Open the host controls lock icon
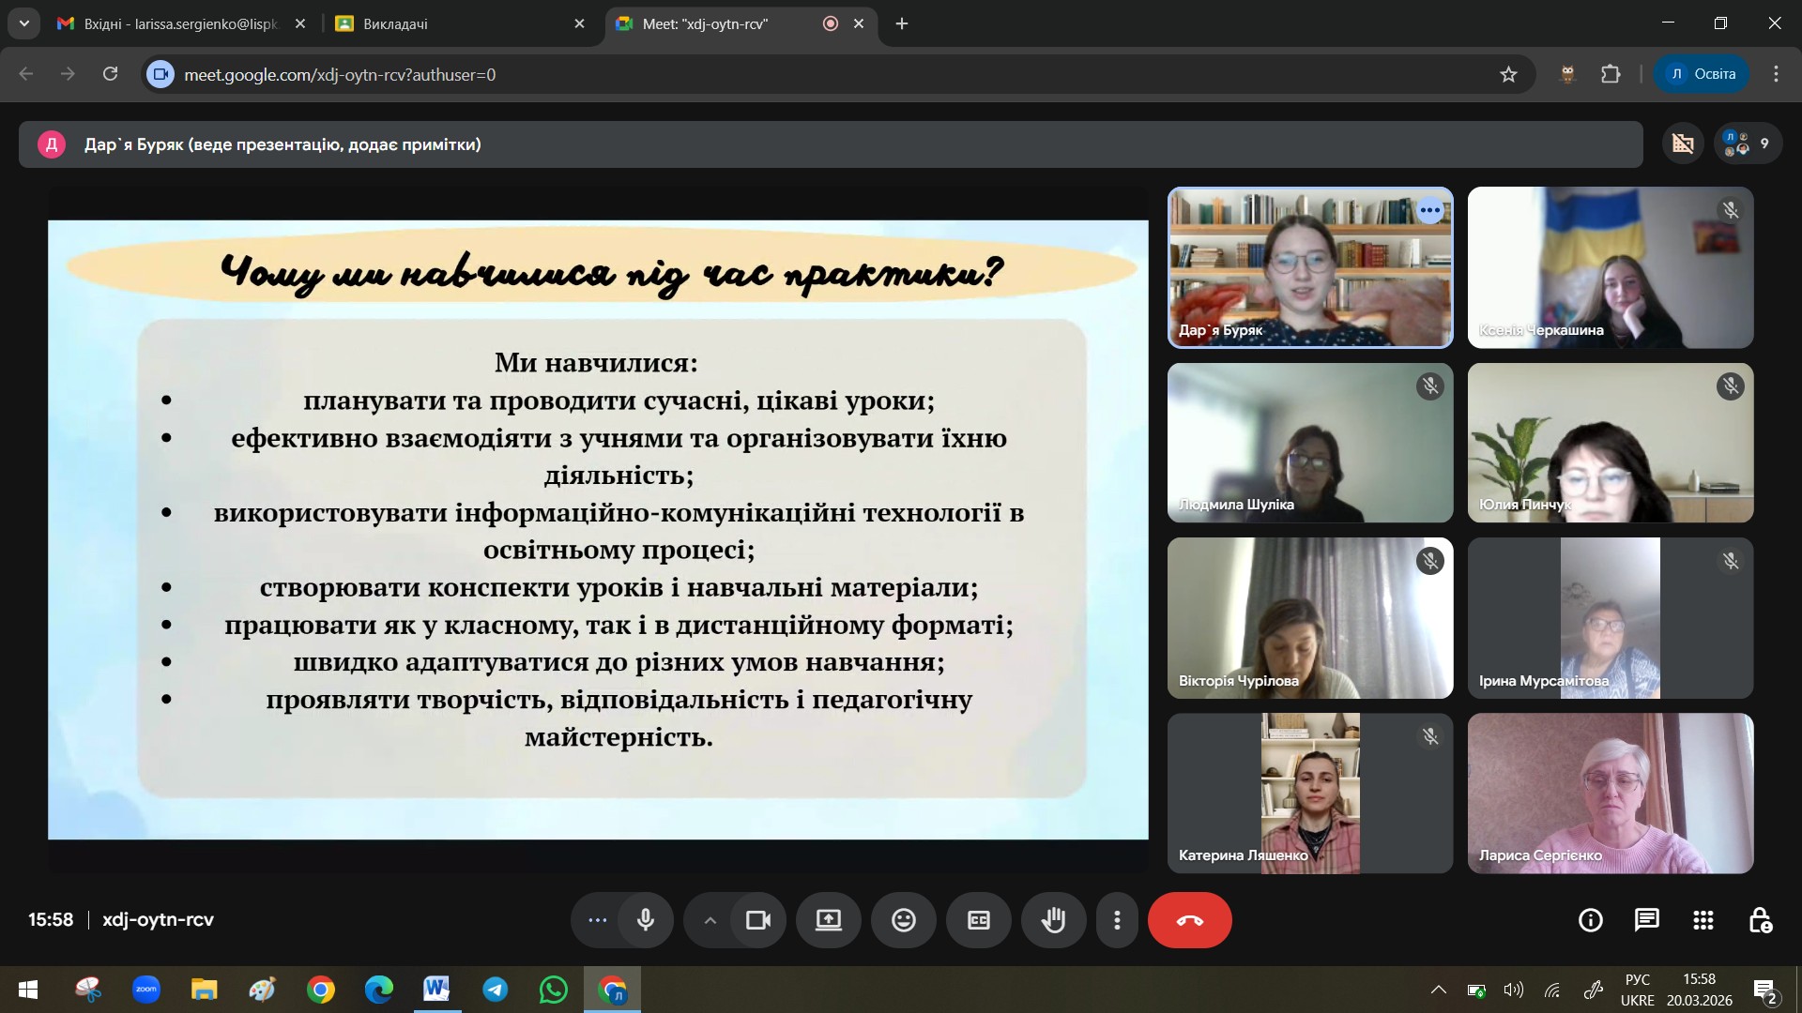The image size is (1802, 1013). point(1760,920)
